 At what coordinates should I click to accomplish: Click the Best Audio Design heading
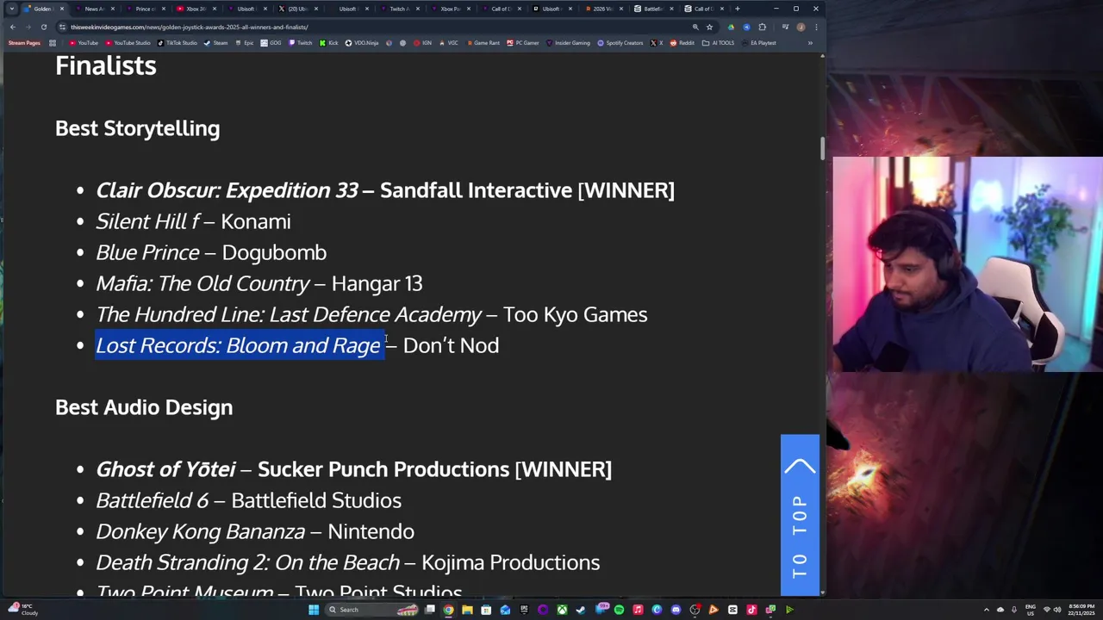(144, 407)
